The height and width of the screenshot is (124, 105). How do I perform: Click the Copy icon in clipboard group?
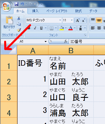[x=19, y=24]
